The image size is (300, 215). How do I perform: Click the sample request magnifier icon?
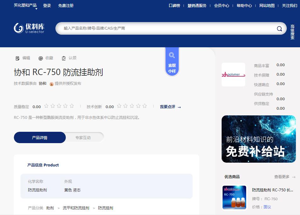172,55
